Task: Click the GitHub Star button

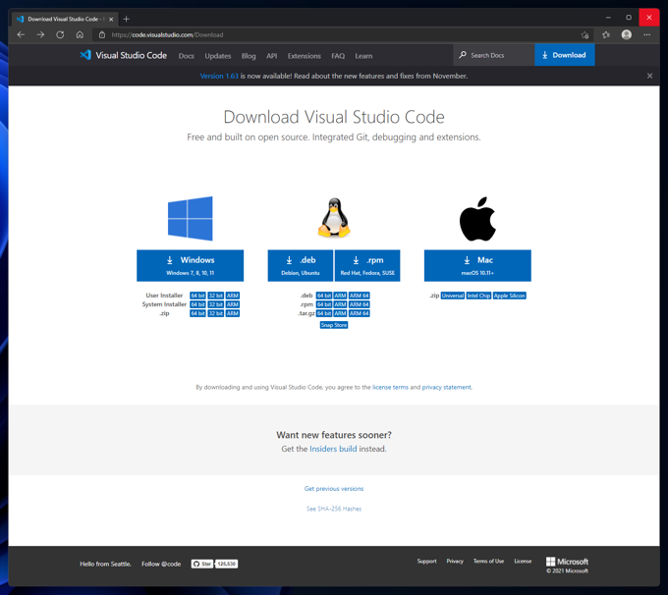Action: coord(202,564)
